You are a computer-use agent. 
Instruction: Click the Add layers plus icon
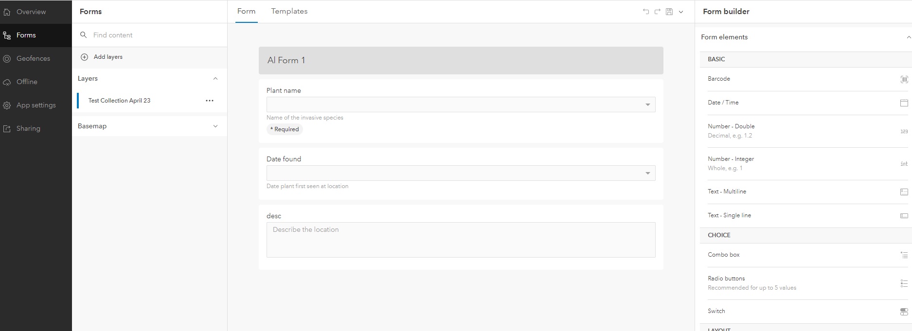coord(84,57)
